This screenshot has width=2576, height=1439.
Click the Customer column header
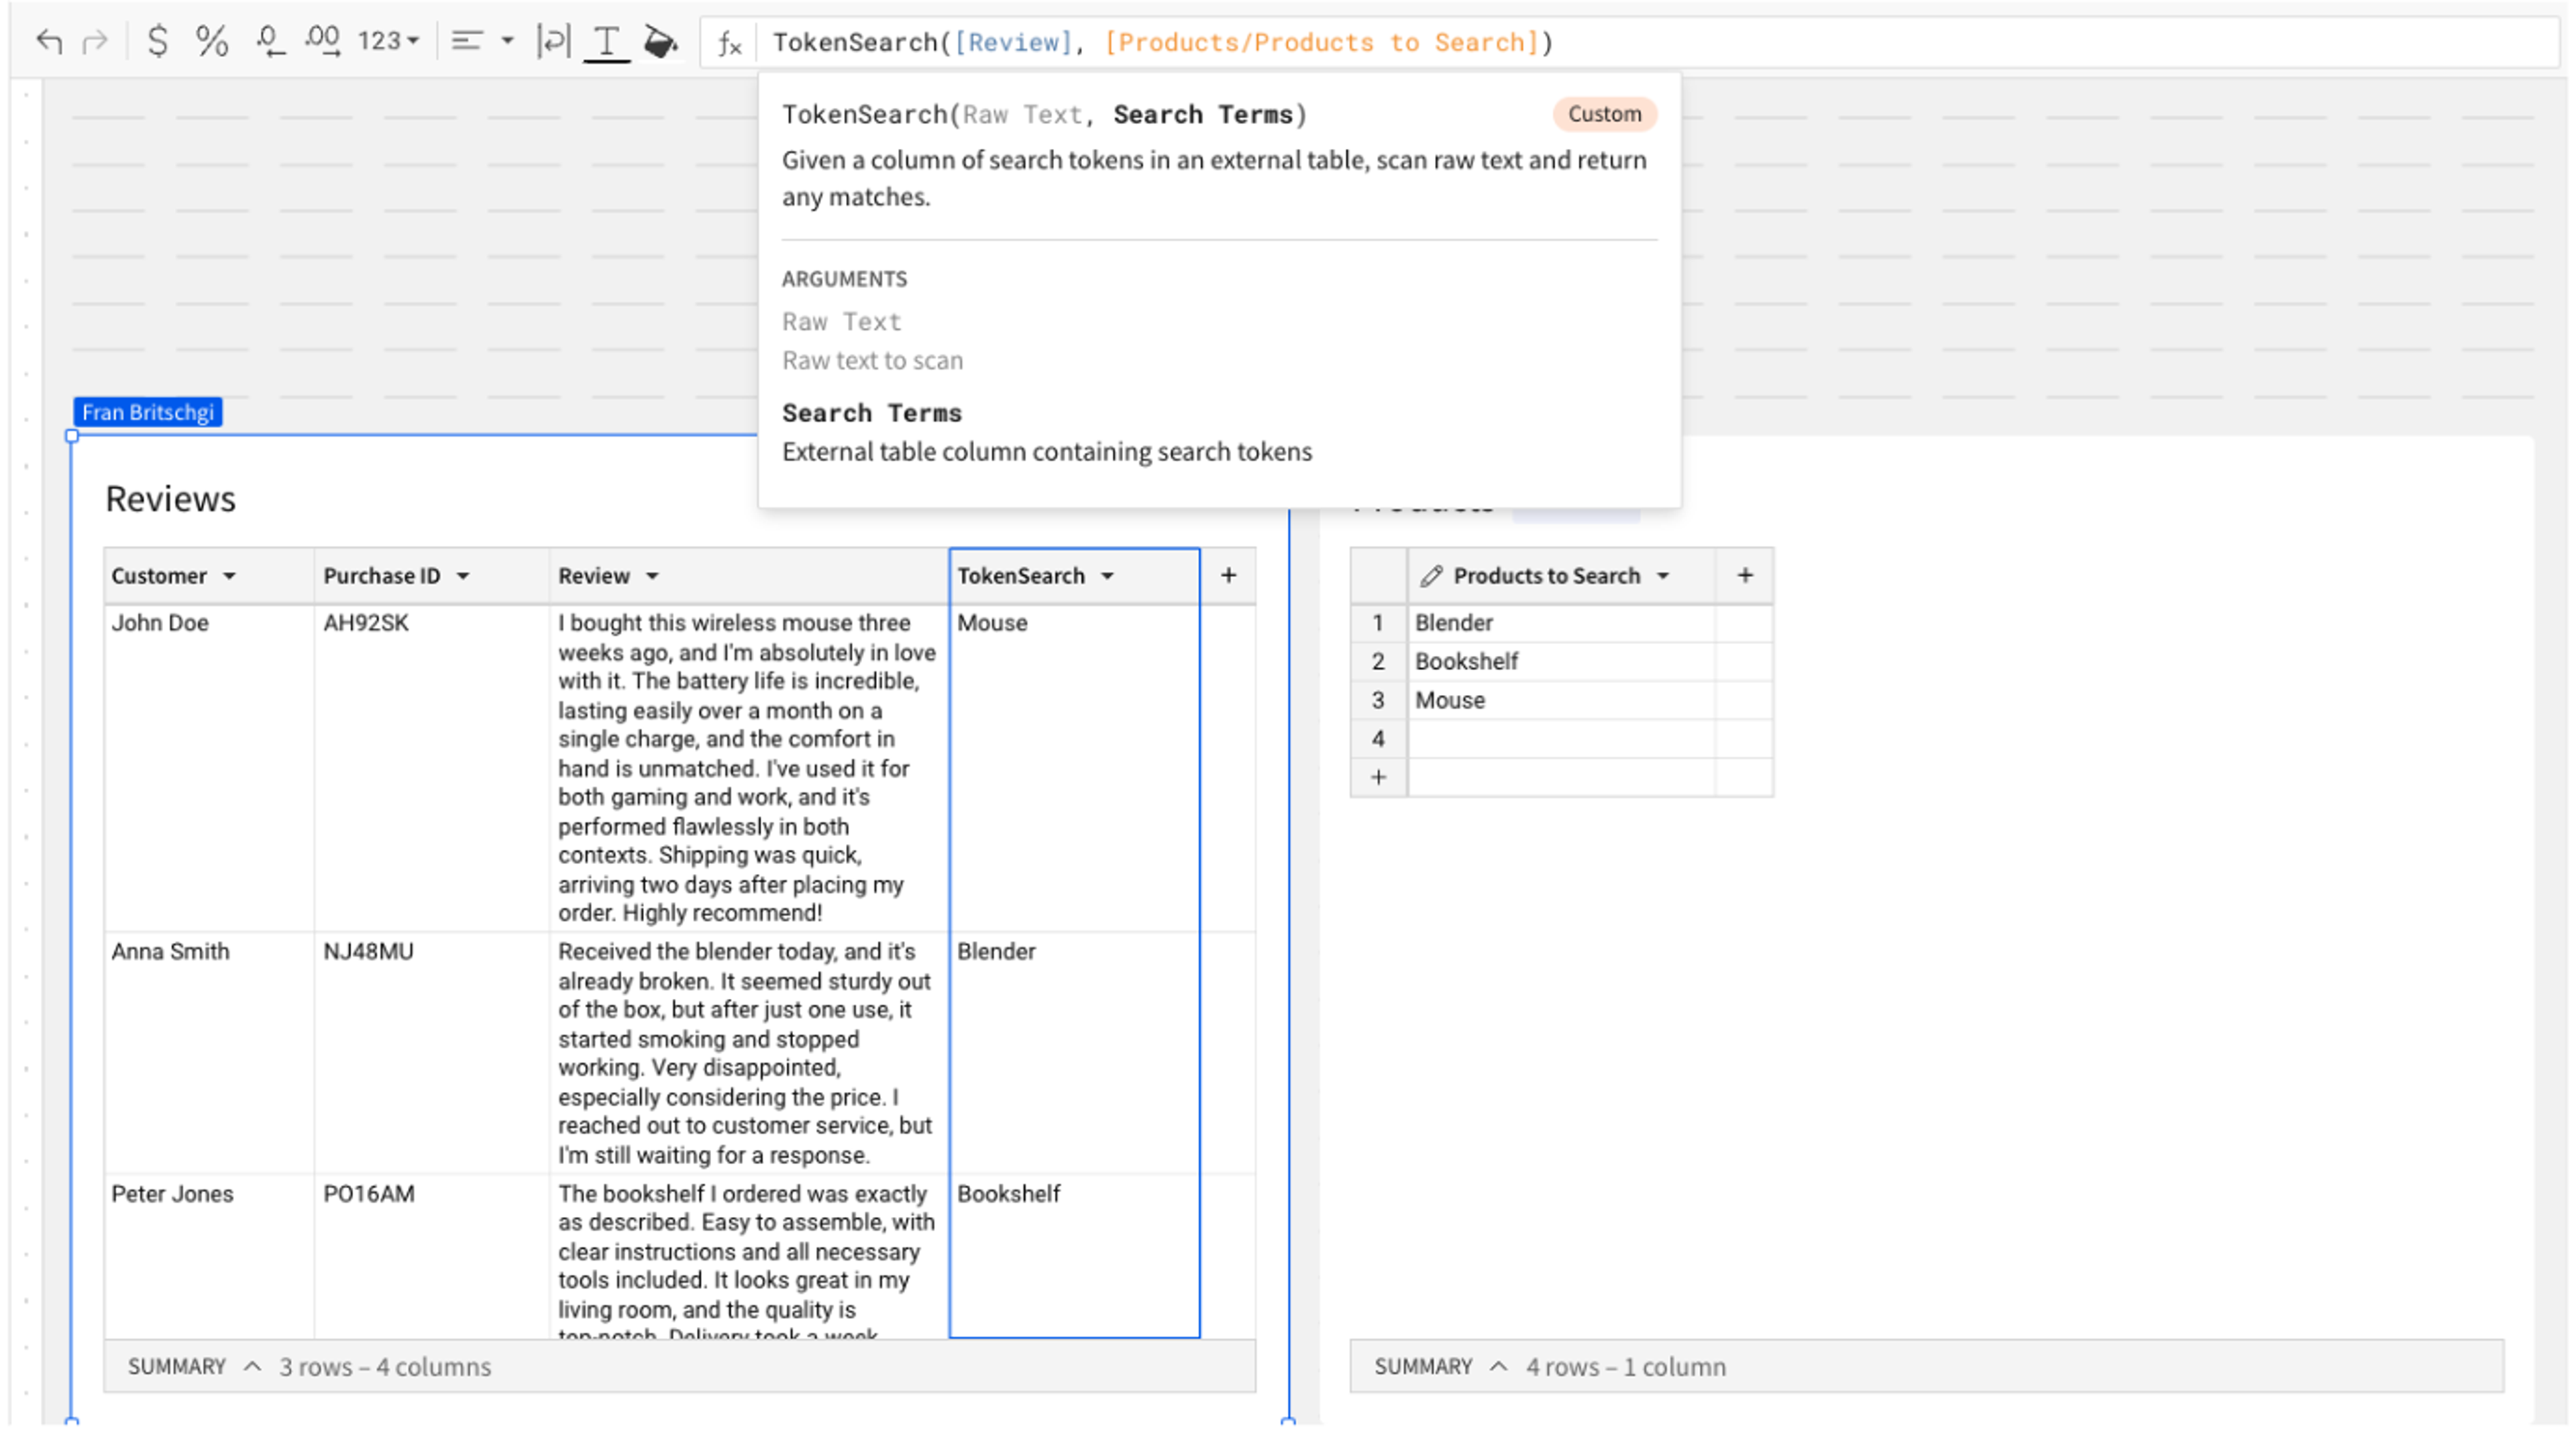click(209, 576)
